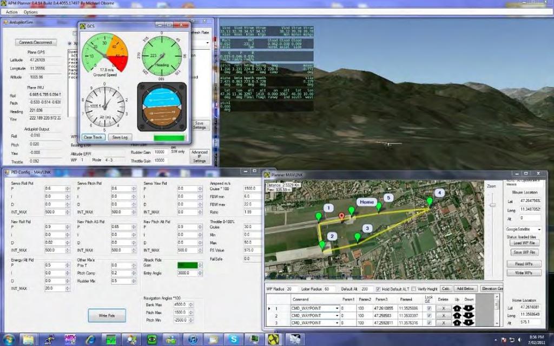
Task: Open the Options menu
Action: pos(31,12)
